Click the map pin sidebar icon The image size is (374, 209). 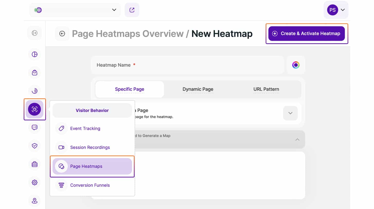(x=34, y=201)
